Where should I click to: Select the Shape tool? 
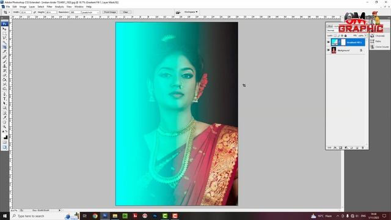(x=4, y=108)
